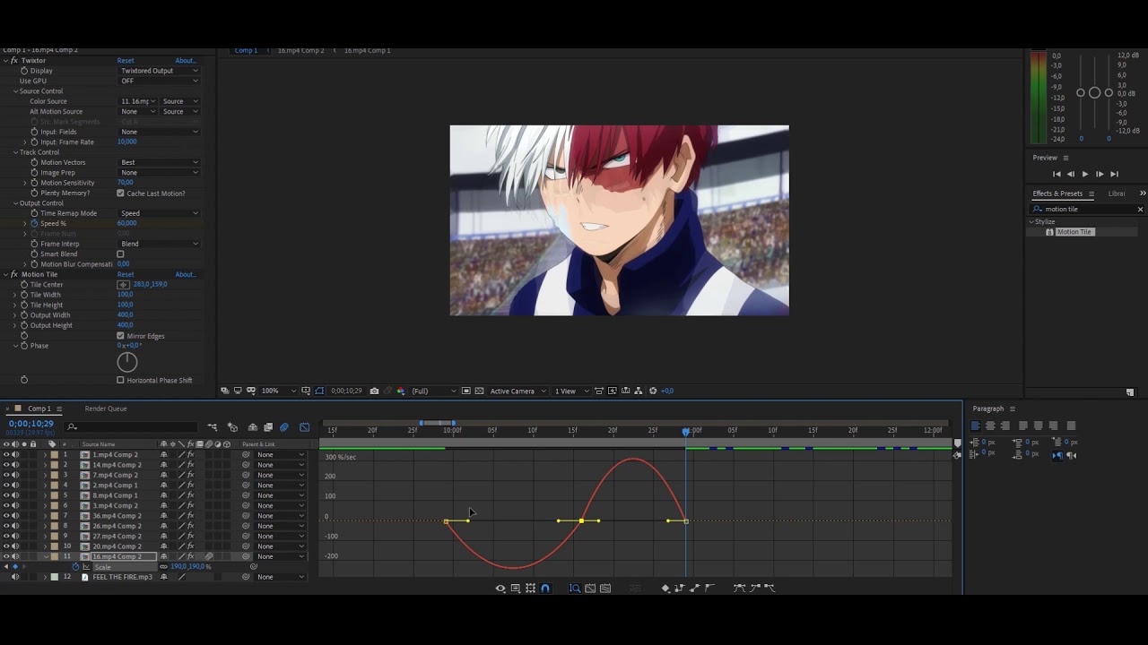Collapse the Source Control group
The image size is (1148, 645).
15,91
